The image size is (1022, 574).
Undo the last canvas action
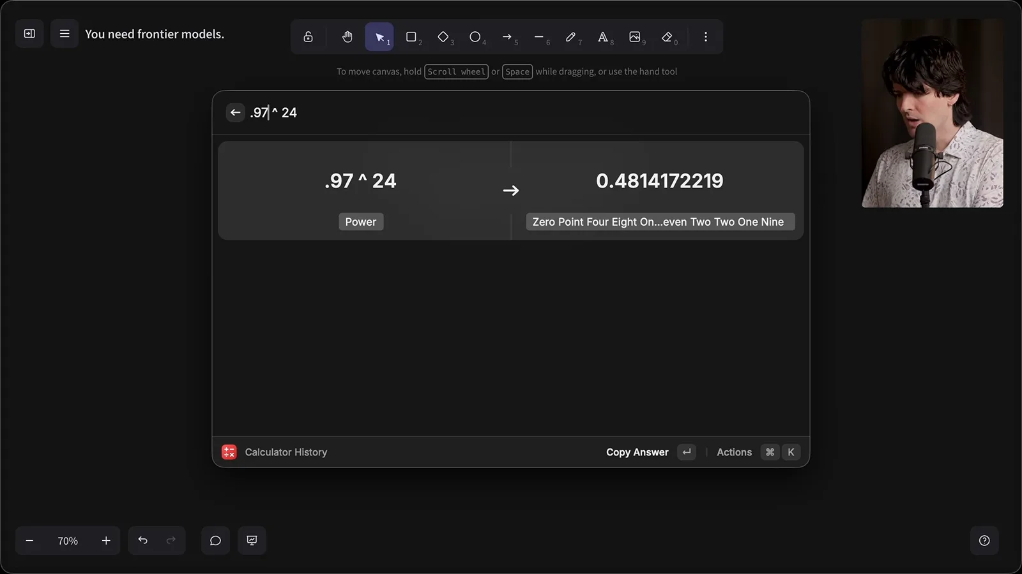coord(143,541)
